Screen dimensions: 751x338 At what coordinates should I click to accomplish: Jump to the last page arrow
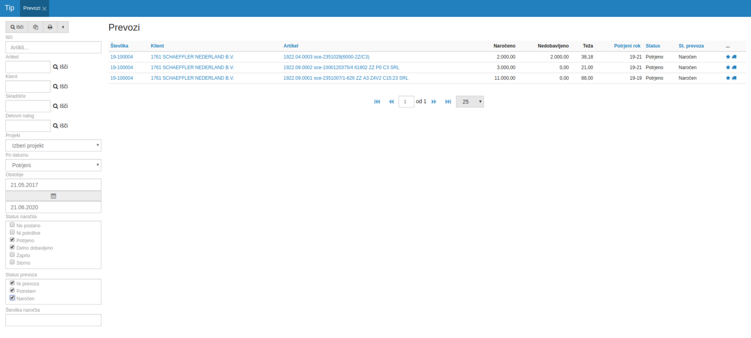[x=448, y=102]
